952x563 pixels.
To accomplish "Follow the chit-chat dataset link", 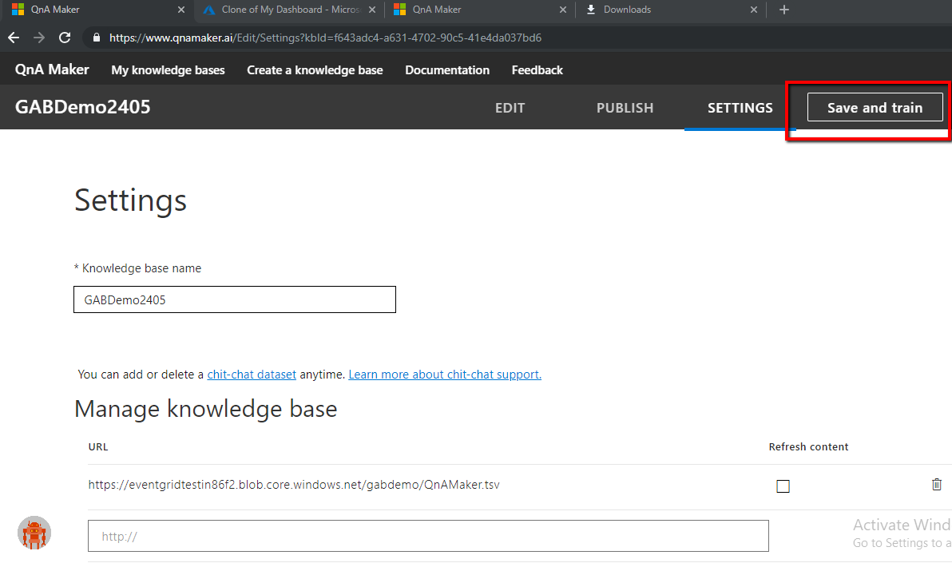I will point(252,375).
